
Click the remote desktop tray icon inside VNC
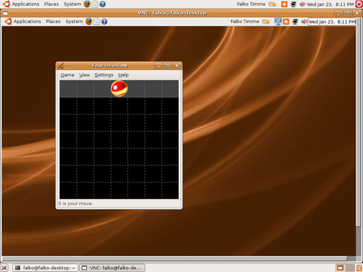278,22
